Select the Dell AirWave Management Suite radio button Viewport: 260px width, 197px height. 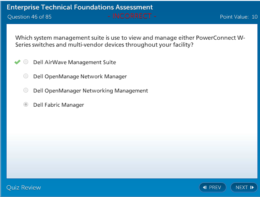26,62
